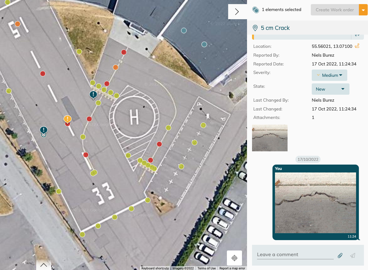Expand bottom panel with the up chevron
368x270 pixels.
44,265
